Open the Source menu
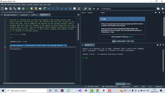This screenshot has height=93, width=165. coord(15,5)
